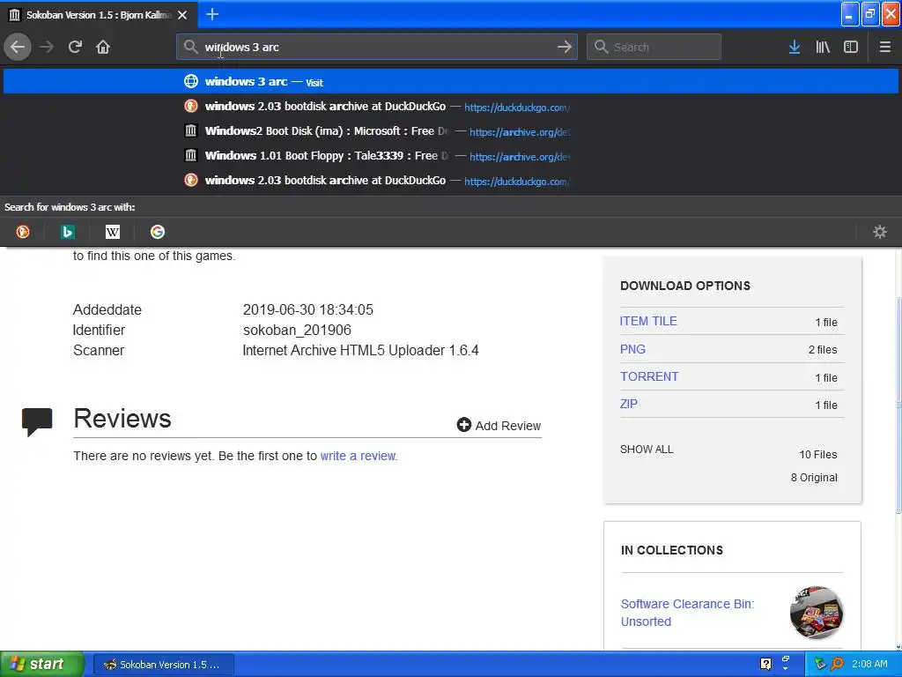Choose first 'windows 2.03 bootdisk archive' suggestion
The image size is (902, 677).
click(x=451, y=106)
